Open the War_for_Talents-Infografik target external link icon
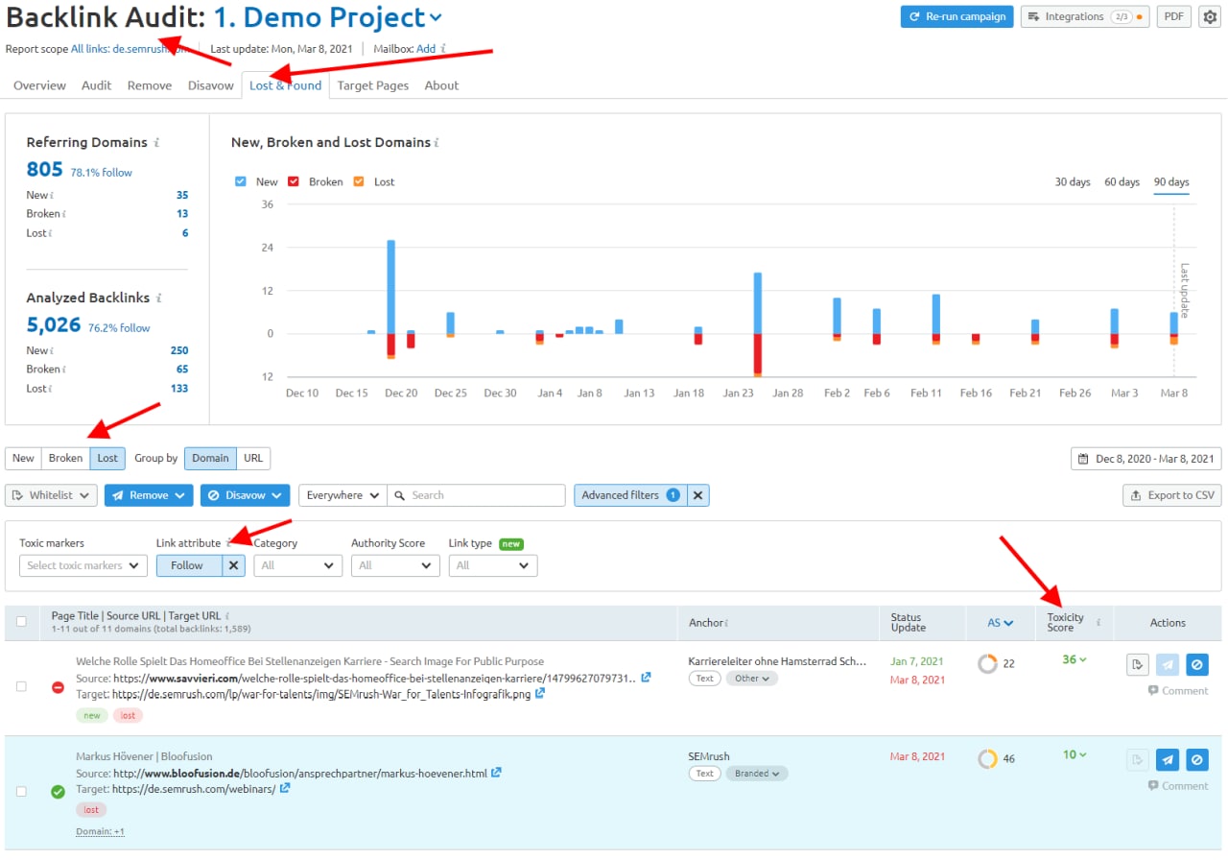The height and width of the screenshot is (860, 1228). tap(540, 693)
